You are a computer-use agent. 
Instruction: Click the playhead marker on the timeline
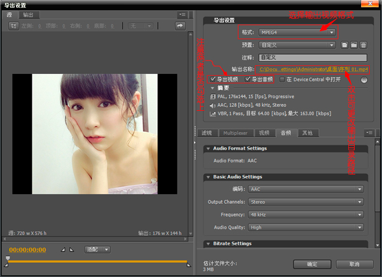point(8,257)
